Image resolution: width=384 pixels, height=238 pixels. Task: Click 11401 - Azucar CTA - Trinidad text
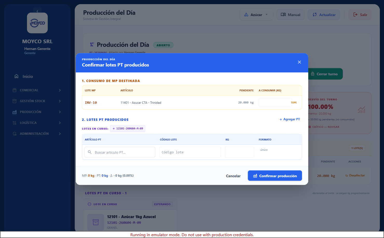click(x=141, y=103)
